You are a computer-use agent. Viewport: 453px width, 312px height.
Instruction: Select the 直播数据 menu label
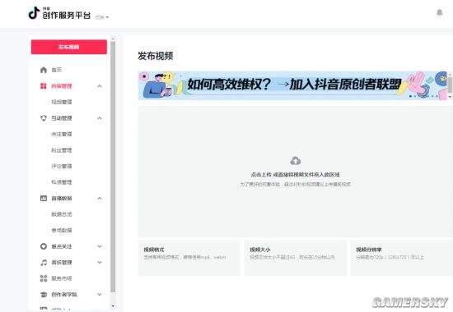pyautogui.click(x=62, y=198)
